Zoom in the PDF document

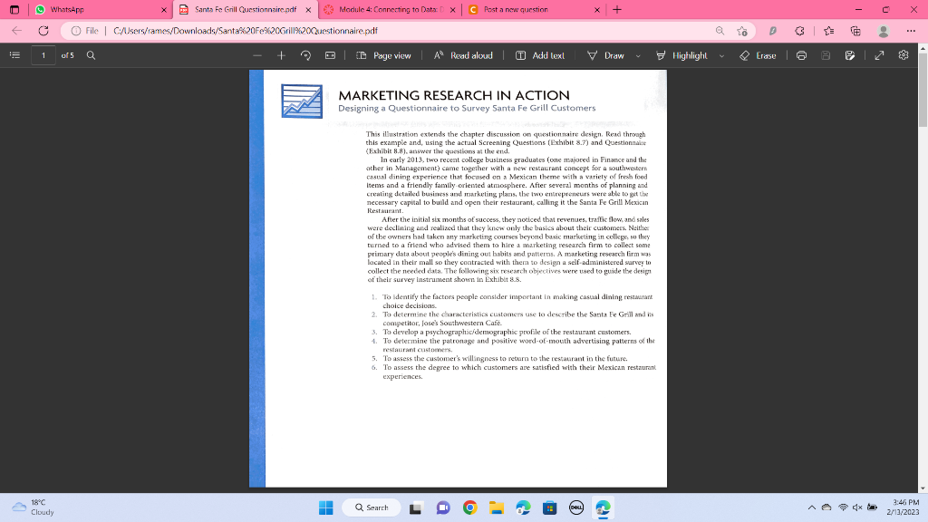281,55
